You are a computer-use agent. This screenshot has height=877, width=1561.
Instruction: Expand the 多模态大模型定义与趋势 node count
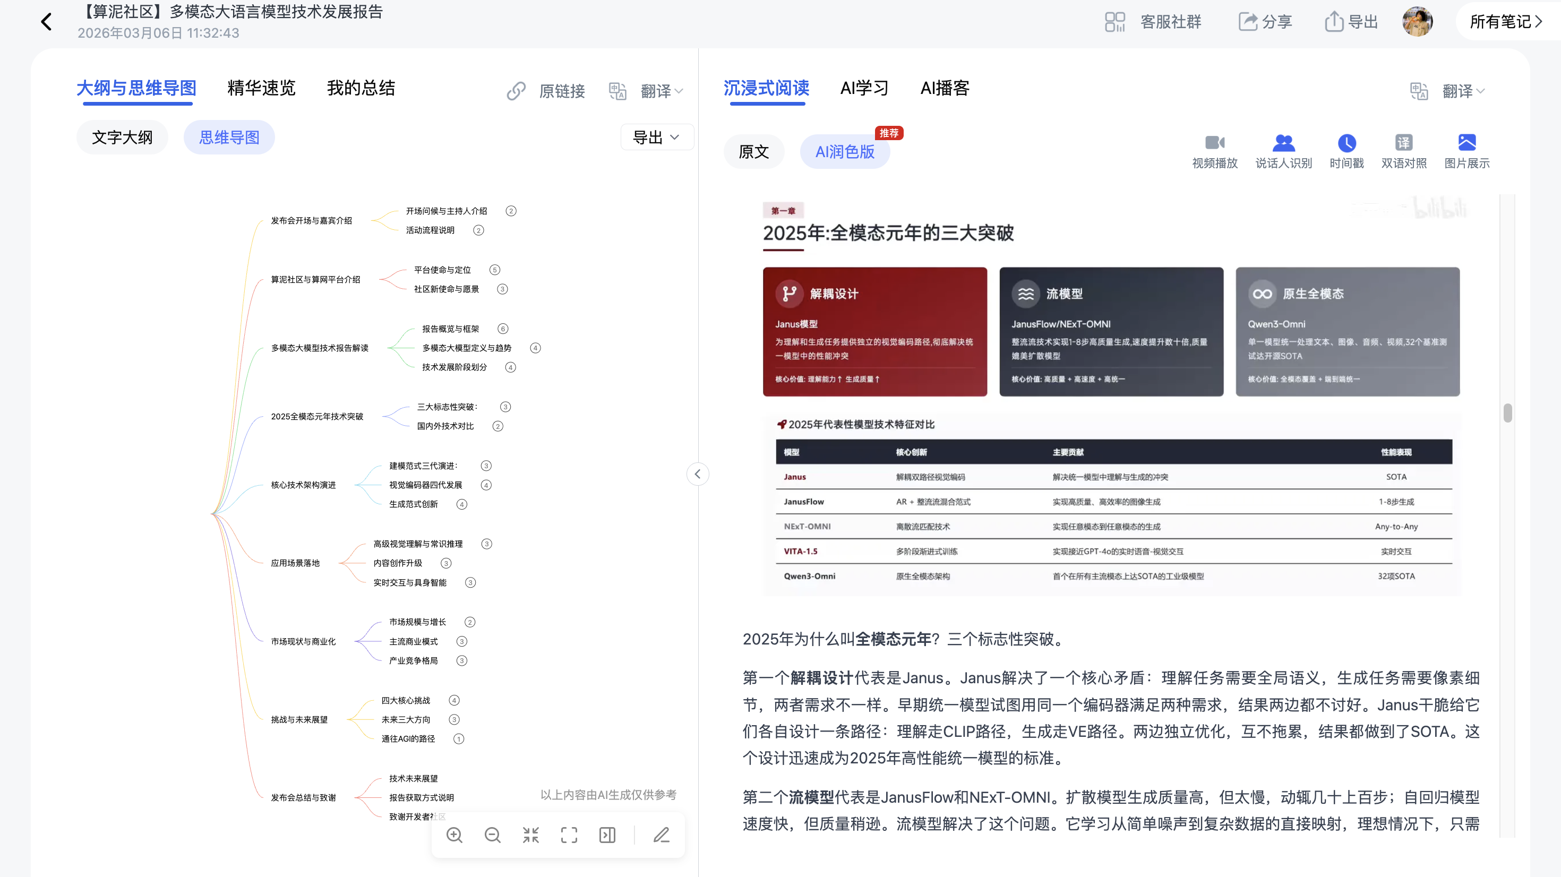(x=535, y=348)
